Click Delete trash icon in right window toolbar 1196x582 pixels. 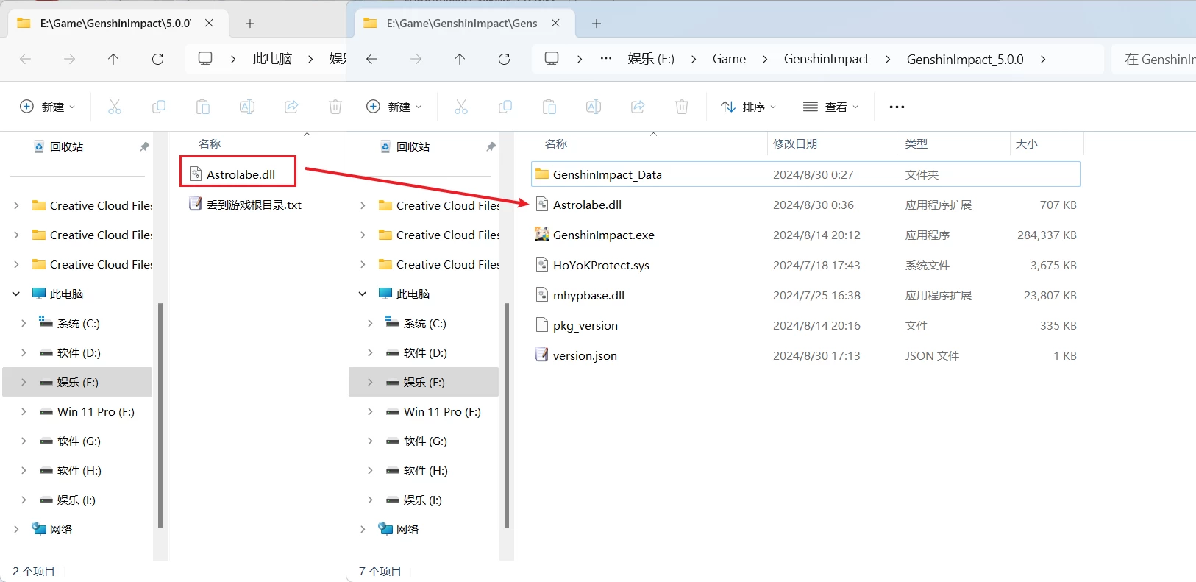pos(682,107)
